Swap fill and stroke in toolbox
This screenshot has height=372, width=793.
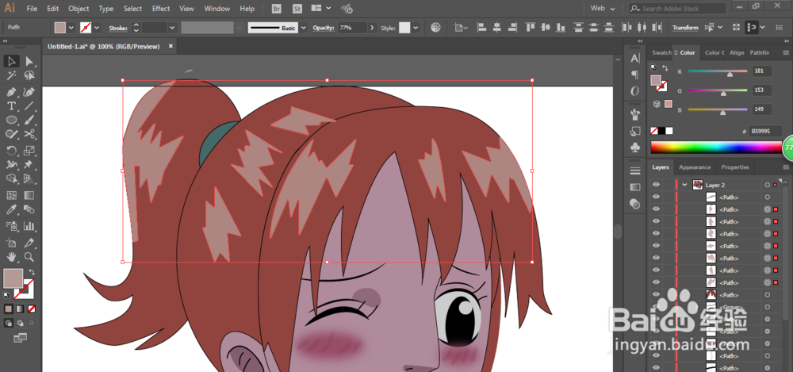coord(32,272)
